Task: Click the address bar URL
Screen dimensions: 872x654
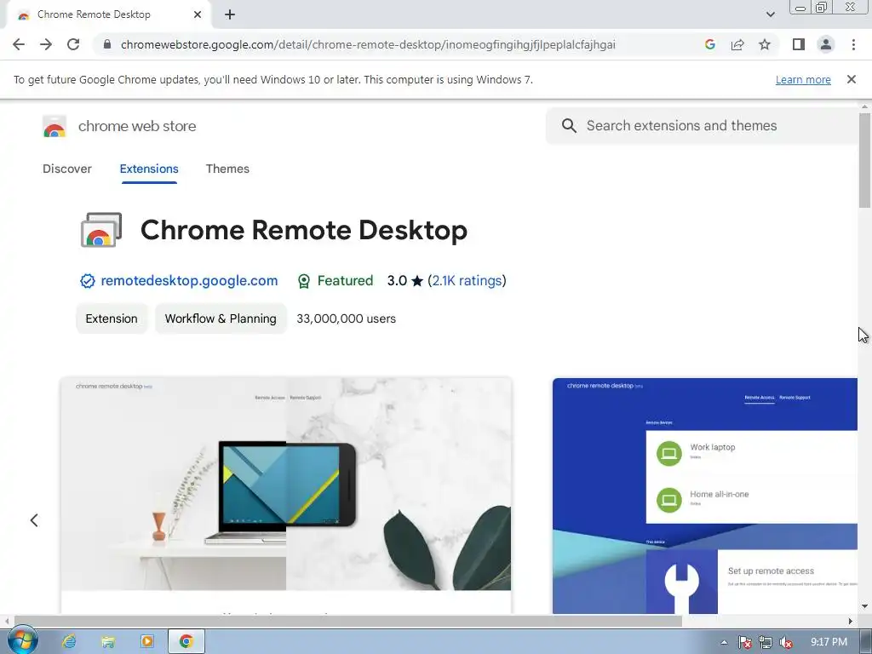Action: pos(368,44)
